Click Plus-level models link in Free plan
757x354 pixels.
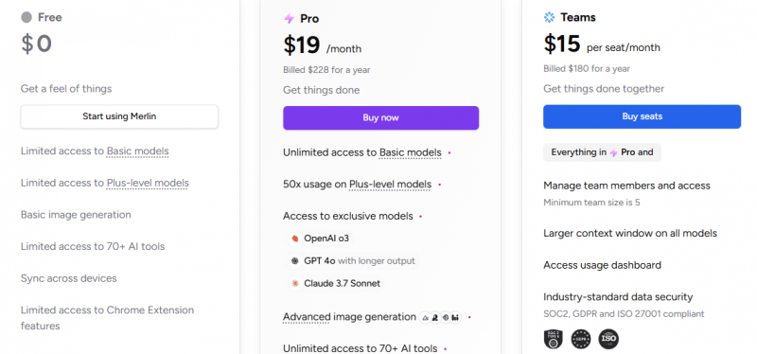148,183
